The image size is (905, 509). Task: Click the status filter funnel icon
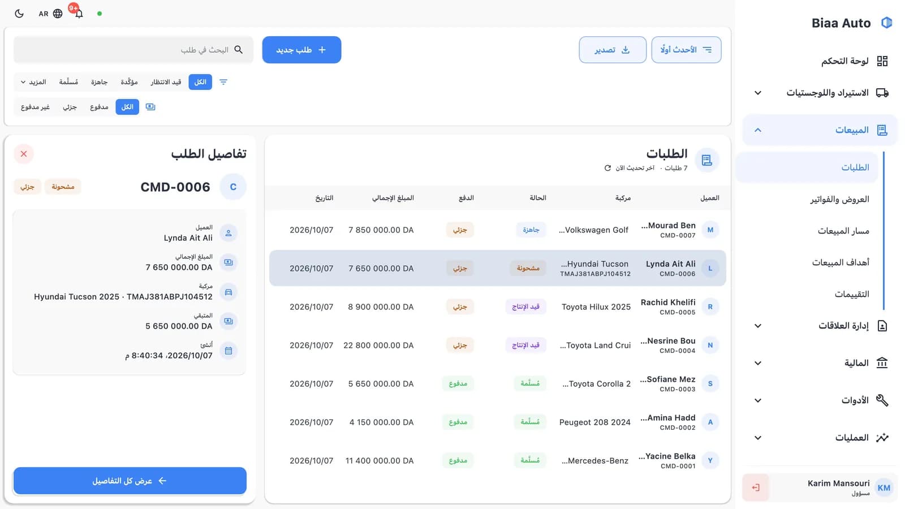pyautogui.click(x=223, y=82)
